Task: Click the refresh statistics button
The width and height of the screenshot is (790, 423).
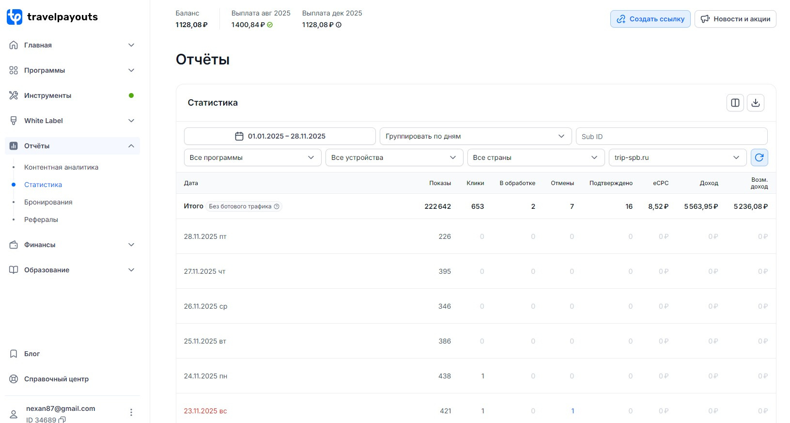Action: pos(759,157)
